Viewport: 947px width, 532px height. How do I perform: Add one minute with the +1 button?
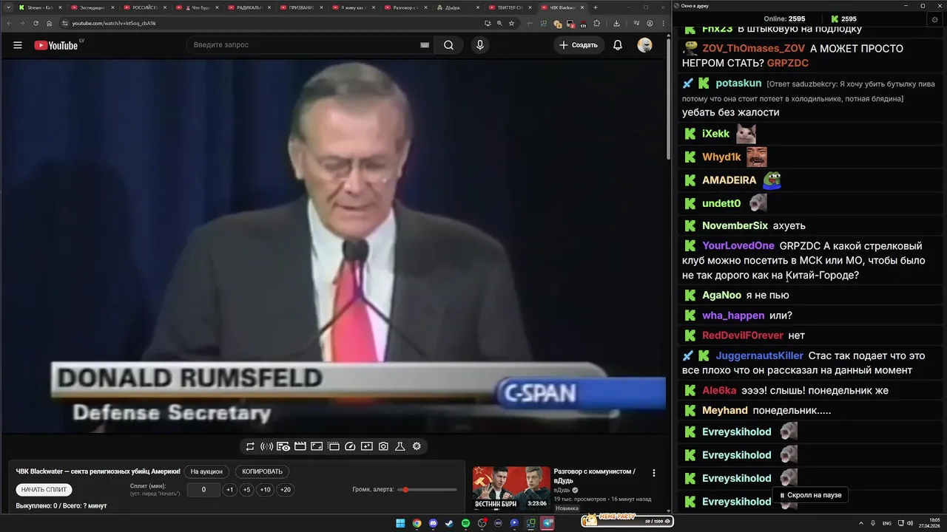point(229,489)
